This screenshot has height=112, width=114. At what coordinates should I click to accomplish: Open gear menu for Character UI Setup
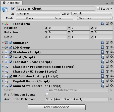112,71
